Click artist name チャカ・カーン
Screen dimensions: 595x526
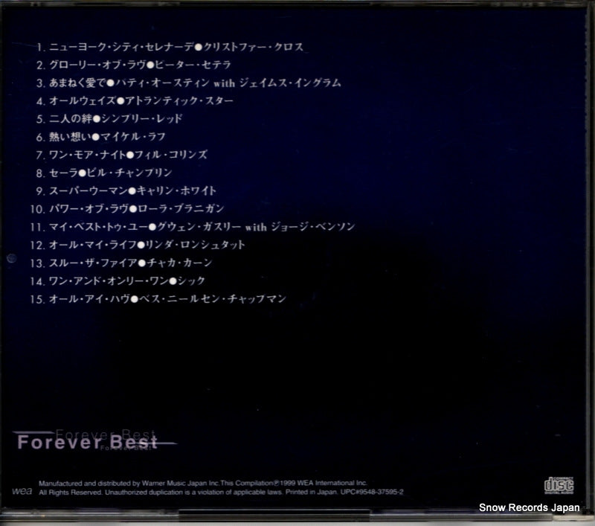point(179,263)
